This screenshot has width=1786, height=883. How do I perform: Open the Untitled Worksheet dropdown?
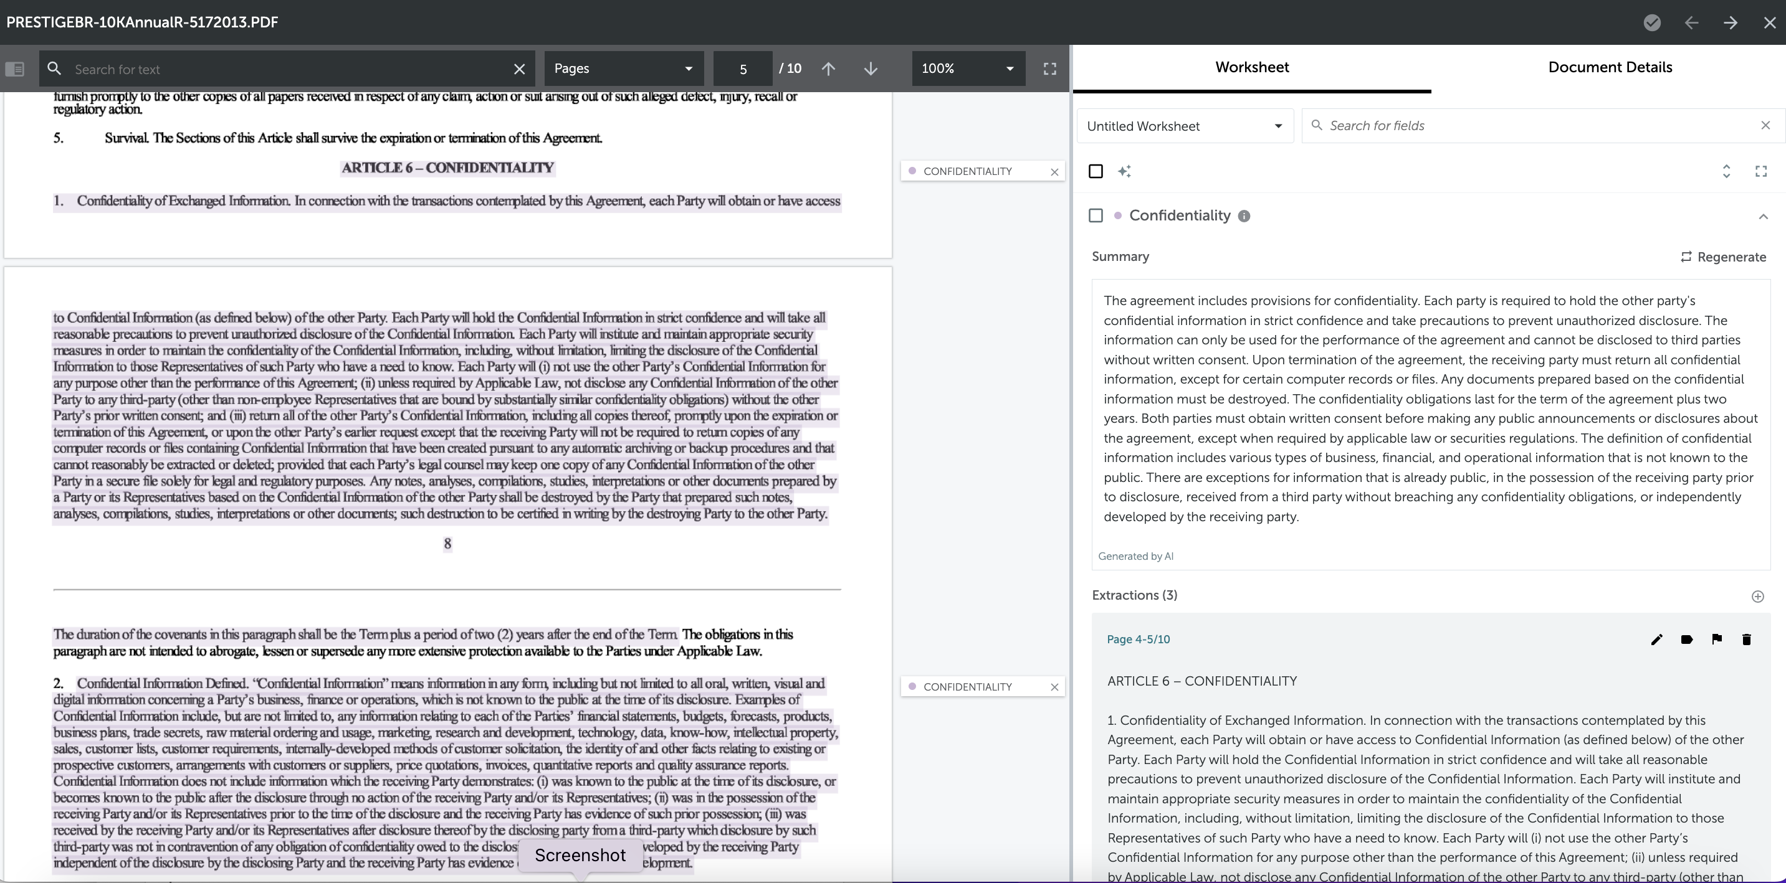pos(1185,126)
